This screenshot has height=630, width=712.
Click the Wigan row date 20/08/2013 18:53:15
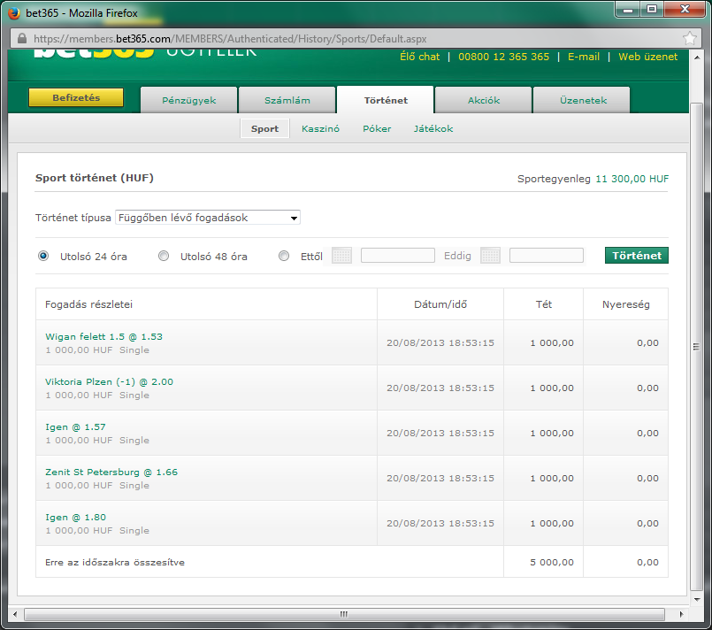(440, 343)
